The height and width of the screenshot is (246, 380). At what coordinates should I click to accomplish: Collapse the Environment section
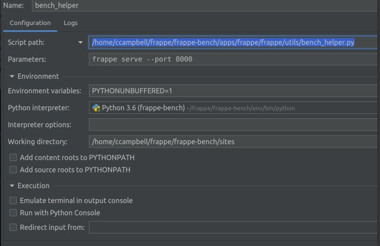(x=12, y=77)
